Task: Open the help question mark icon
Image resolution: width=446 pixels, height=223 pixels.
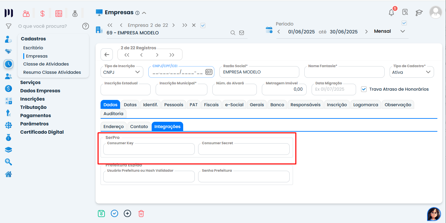Action: (x=86, y=26)
